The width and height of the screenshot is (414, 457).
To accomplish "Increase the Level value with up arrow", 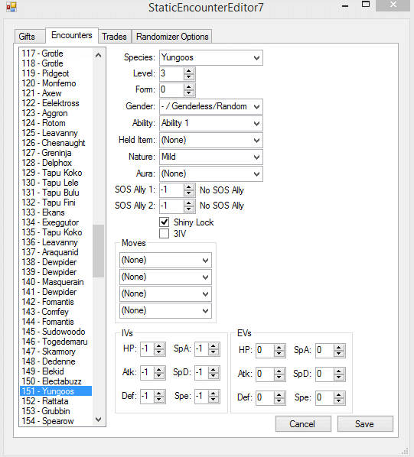I will click(x=189, y=71).
